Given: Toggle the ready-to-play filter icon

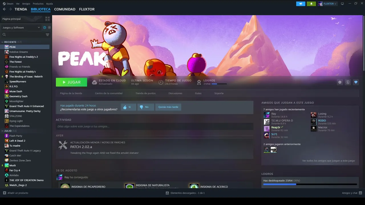Looking at the screenshot, I should pos(49,28).
